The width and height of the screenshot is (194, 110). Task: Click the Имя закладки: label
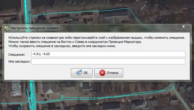pos(19,61)
